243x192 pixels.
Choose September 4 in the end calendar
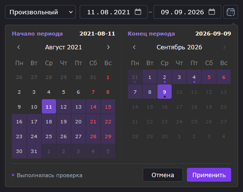194,77
